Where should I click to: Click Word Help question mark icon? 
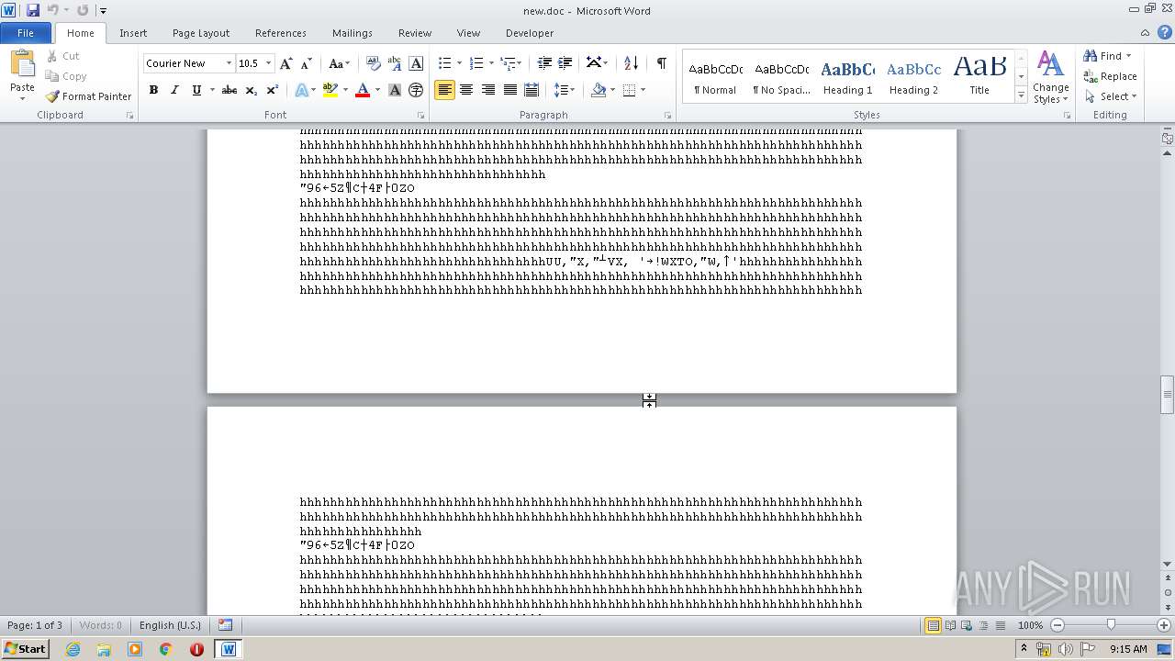[1164, 32]
